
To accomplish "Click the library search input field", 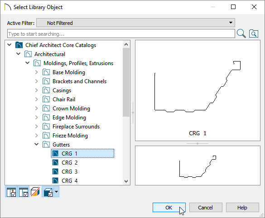I will coord(121,33).
